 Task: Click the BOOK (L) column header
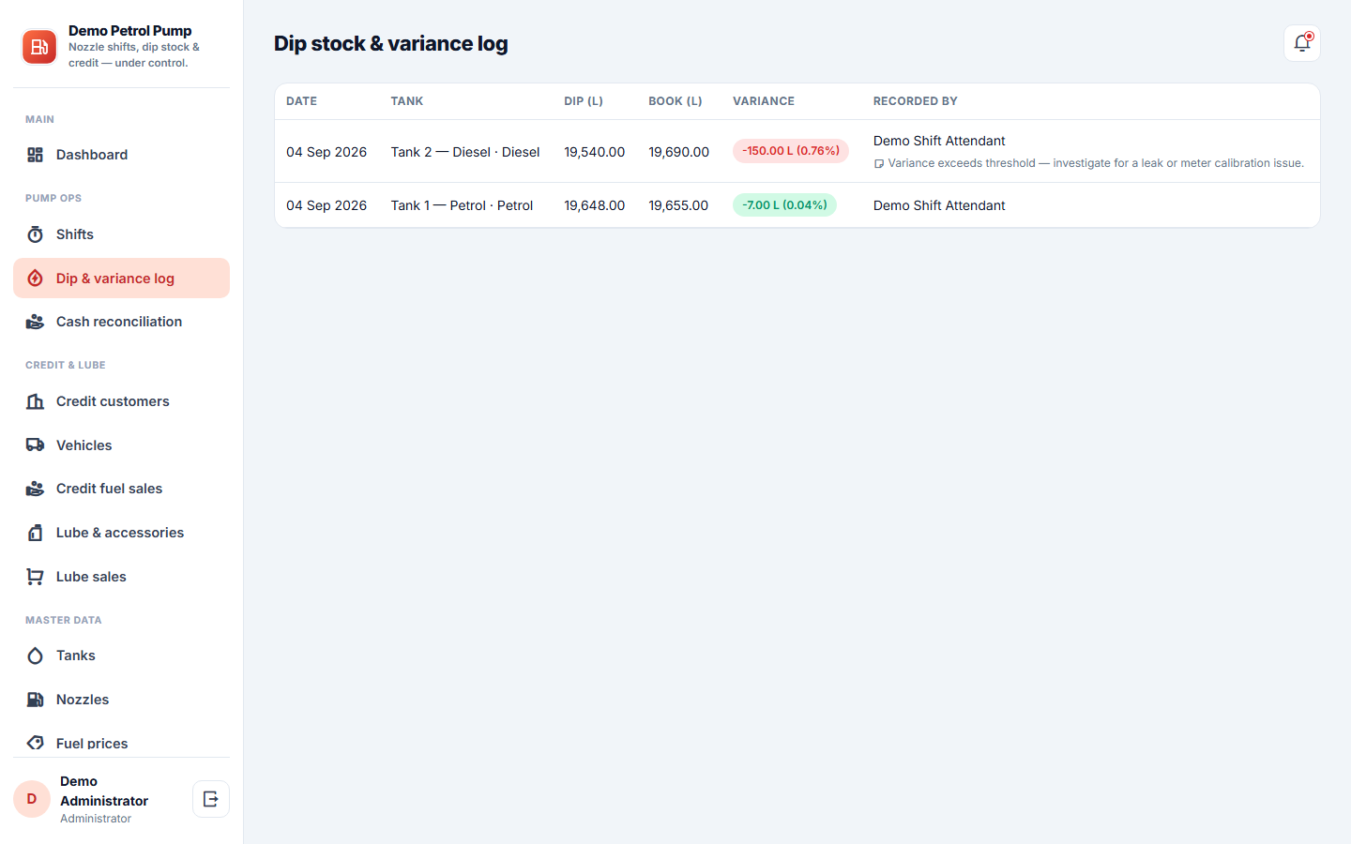tap(675, 101)
